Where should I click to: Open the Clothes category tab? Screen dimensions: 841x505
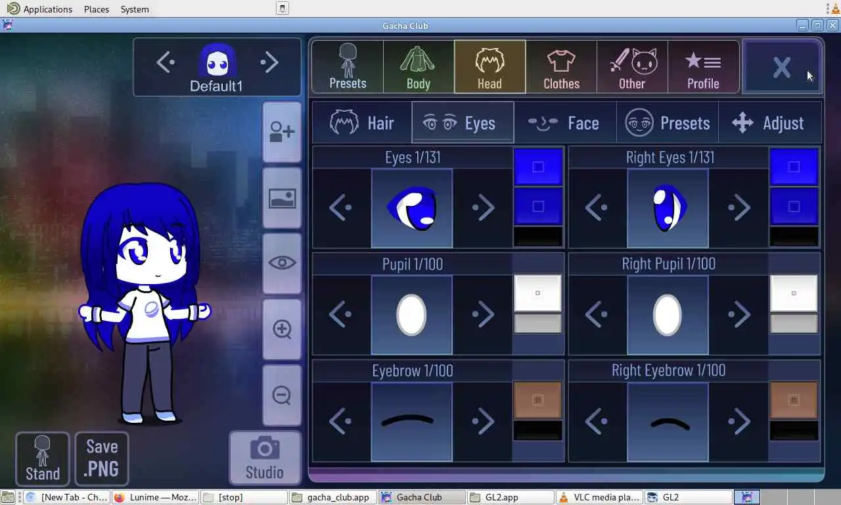[561, 66]
